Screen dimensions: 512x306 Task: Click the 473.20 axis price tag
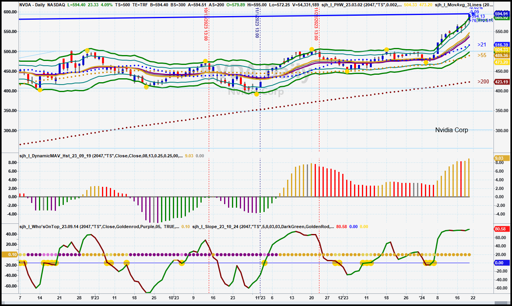[x=501, y=62]
